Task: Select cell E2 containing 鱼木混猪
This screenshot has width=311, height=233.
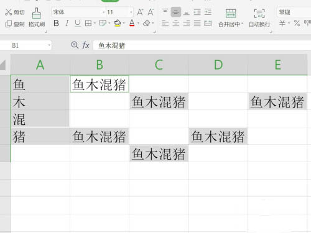Action: pyautogui.click(x=277, y=101)
